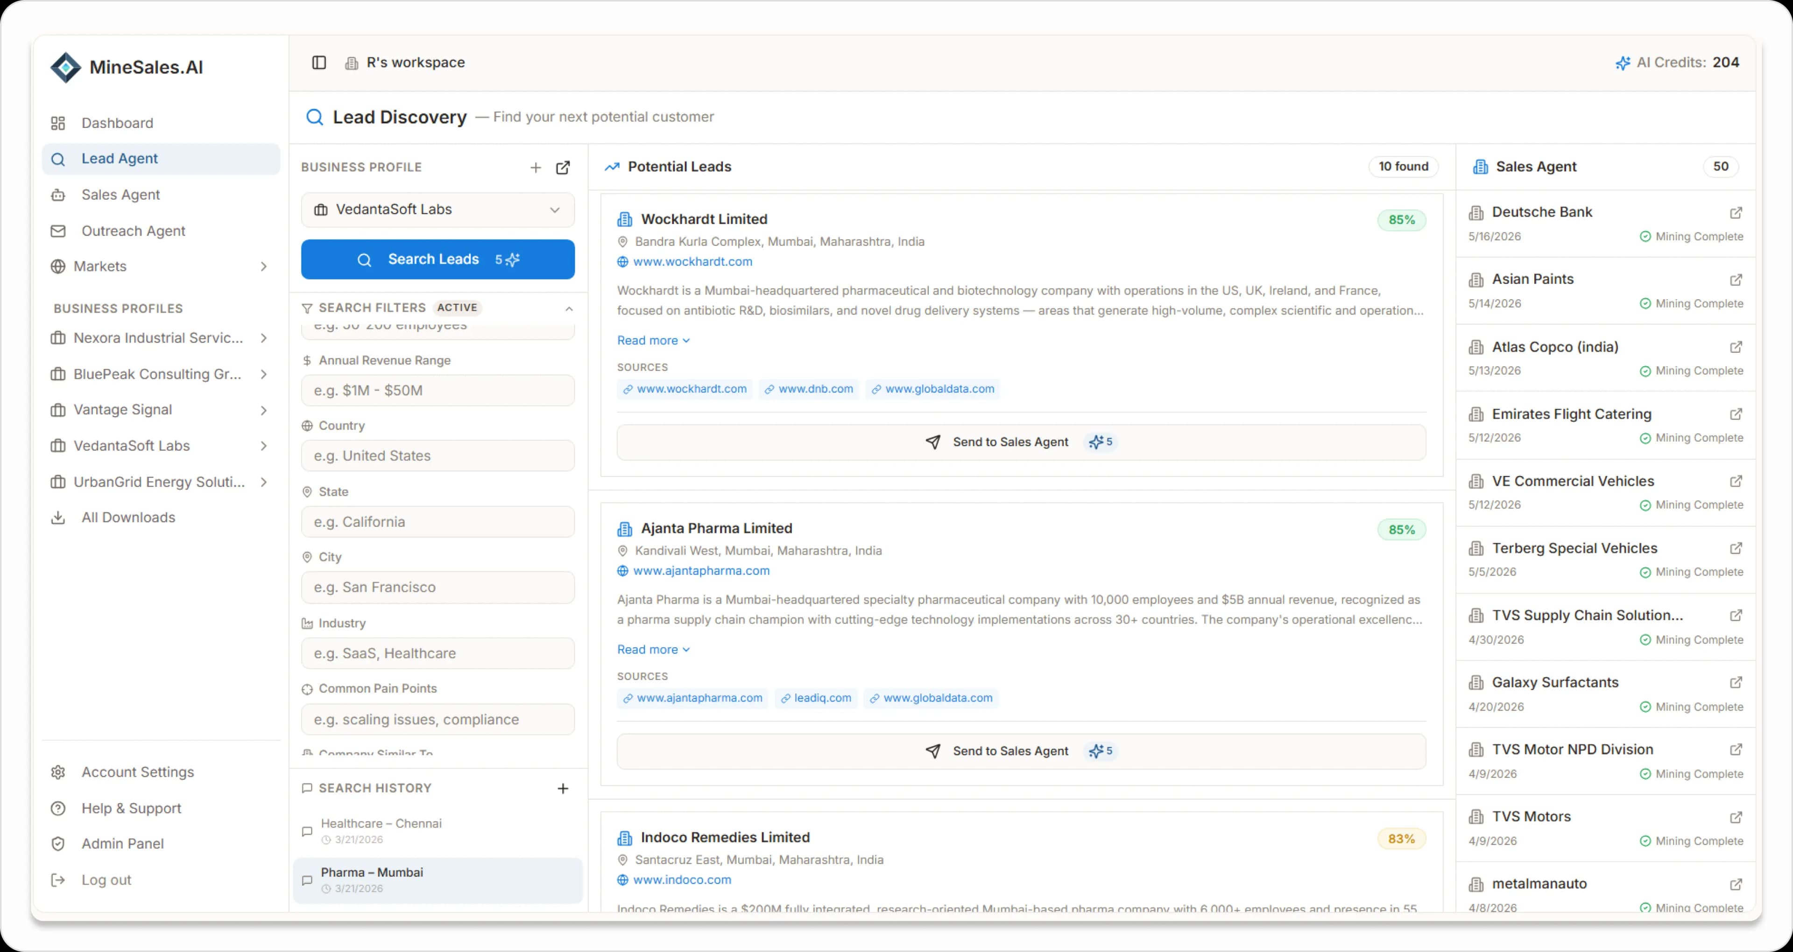
Task: Click the Wockhardt Limited building icon
Action: coord(625,220)
